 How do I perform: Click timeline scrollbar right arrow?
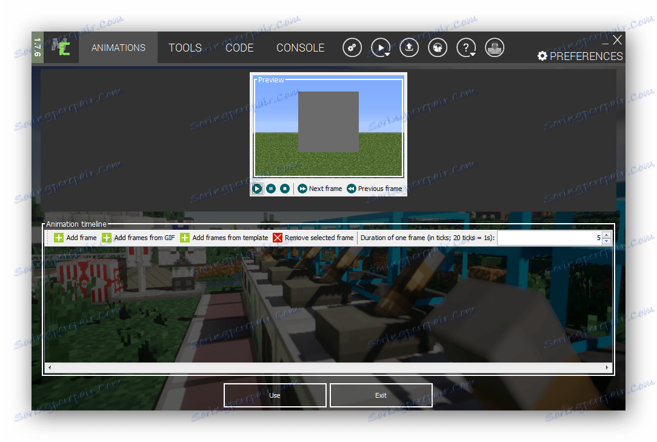pyautogui.click(x=607, y=368)
